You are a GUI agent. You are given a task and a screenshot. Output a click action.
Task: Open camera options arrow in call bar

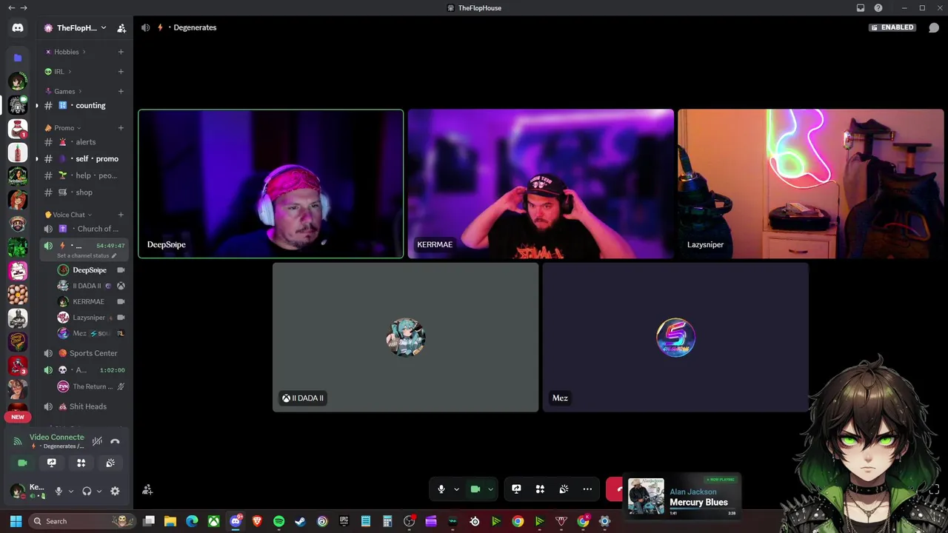point(490,489)
